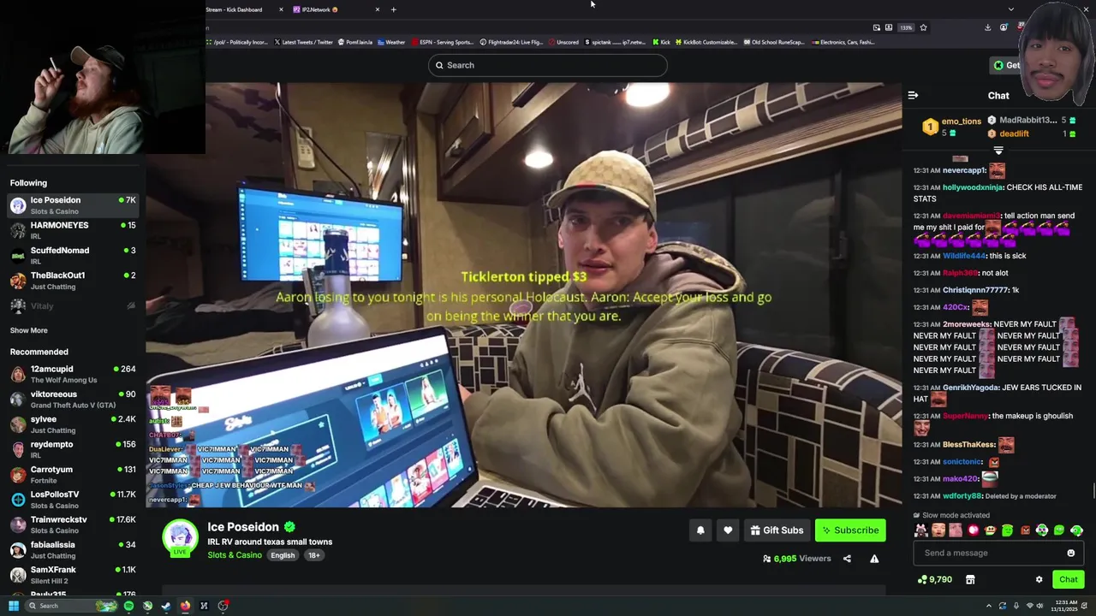The width and height of the screenshot is (1096, 616).
Task: Open the ESPN bookmark
Action: [442, 42]
